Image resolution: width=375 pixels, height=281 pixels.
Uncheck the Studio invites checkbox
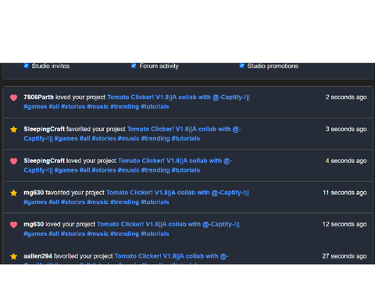click(27, 66)
